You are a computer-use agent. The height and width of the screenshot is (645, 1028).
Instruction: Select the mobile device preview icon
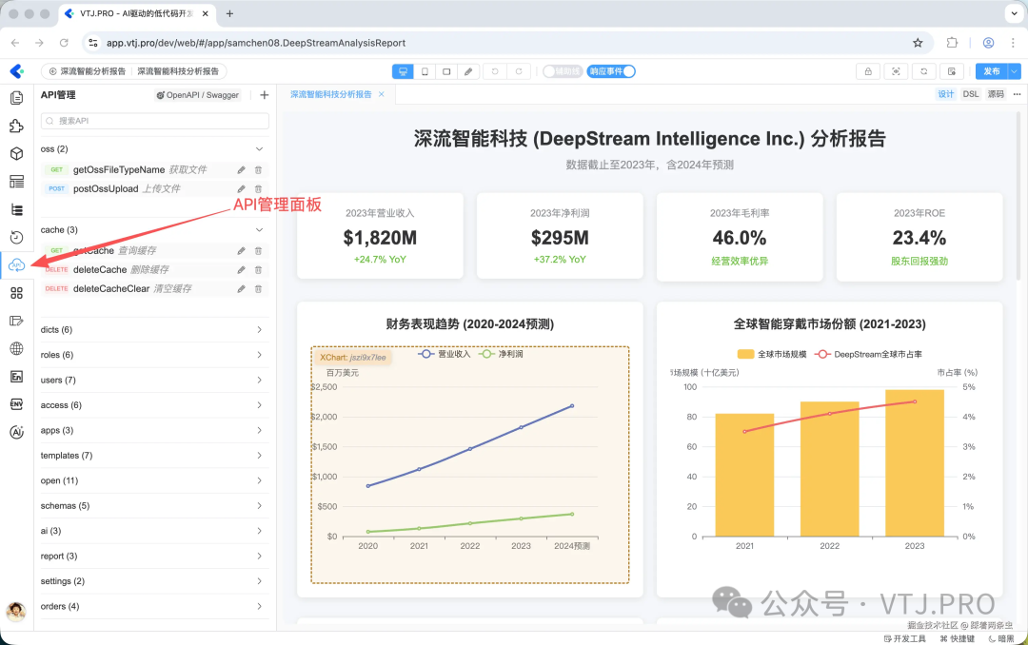click(425, 71)
